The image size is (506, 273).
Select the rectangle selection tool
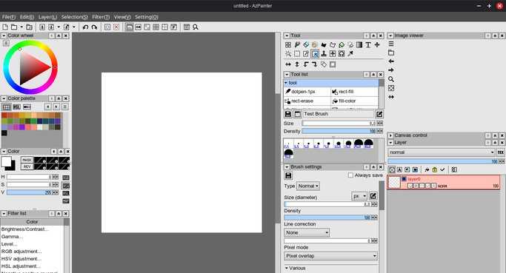click(297, 54)
